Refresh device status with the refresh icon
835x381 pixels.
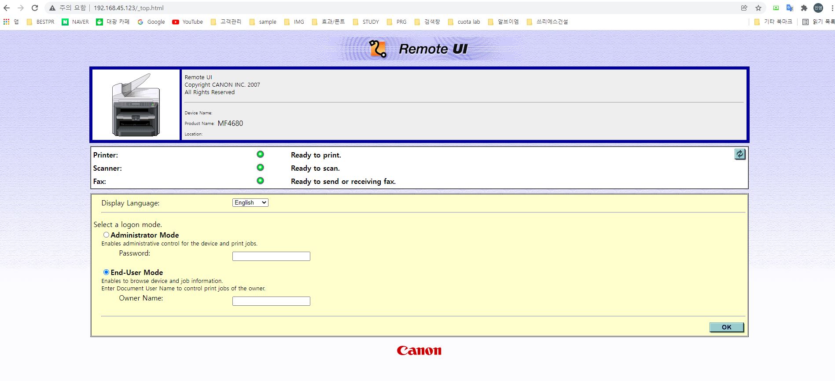740,154
